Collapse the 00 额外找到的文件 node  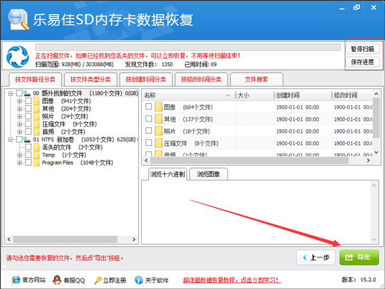[x=10, y=93]
